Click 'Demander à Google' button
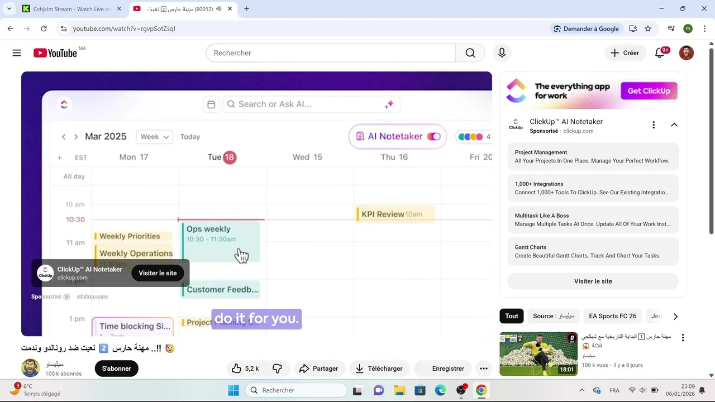The width and height of the screenshot is (715, 402). click(586, 28)
